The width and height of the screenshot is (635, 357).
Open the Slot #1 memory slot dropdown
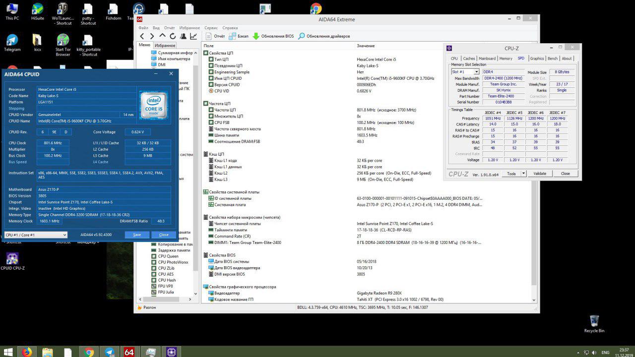[x=465, y=72]
